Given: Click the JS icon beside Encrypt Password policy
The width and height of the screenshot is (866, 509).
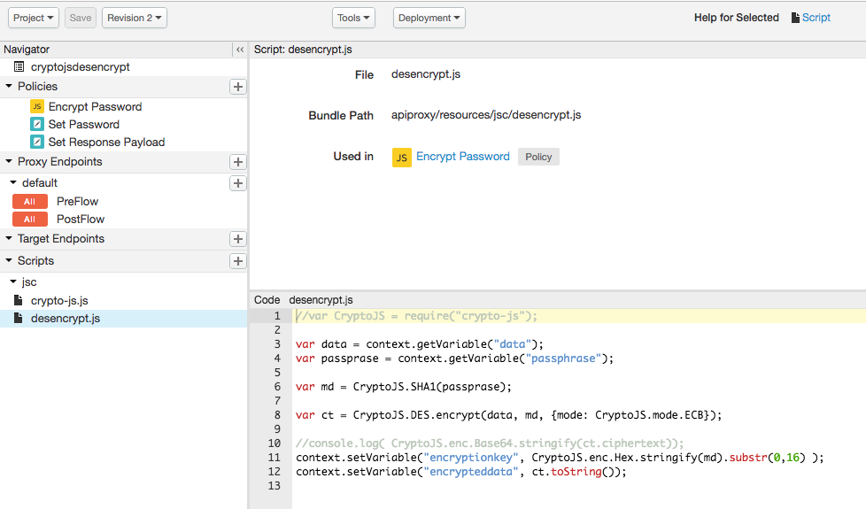Looking at the screenshot, I should 37,106.
